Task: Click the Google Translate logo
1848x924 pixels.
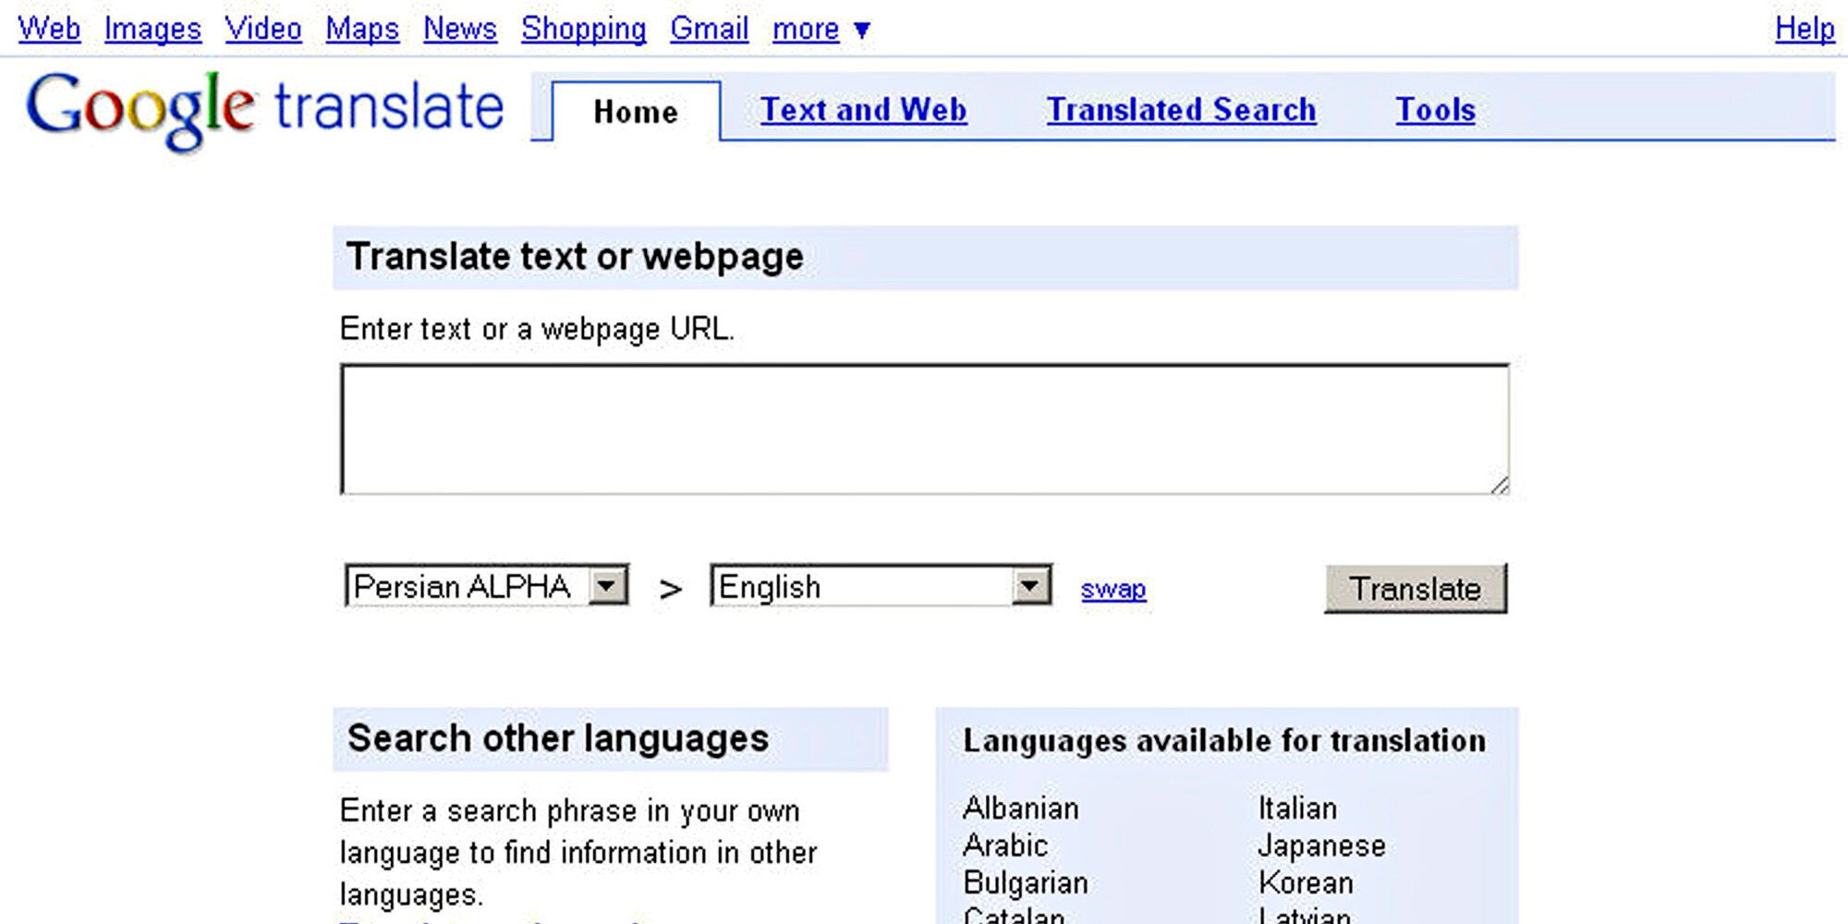Action: click(264, 108)
